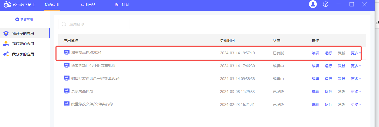379x127 pixels.
Task: Edit the 微信好友通讯录一键导出2024 app
Action: click(x=315, y=79)
